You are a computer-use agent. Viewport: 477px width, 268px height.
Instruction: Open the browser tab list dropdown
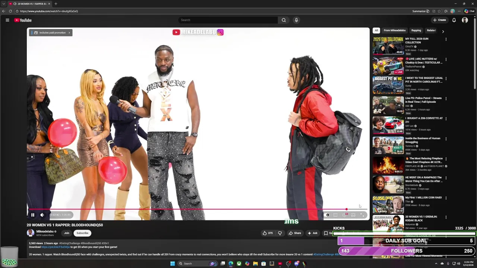click(x=3, y=4)
